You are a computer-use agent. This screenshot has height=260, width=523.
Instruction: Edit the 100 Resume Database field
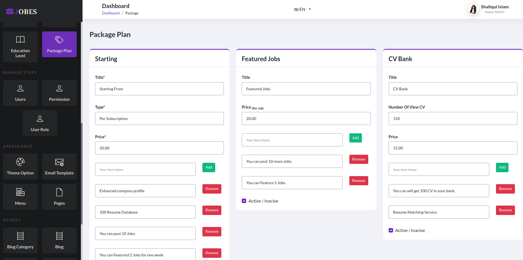coord(145,212)
